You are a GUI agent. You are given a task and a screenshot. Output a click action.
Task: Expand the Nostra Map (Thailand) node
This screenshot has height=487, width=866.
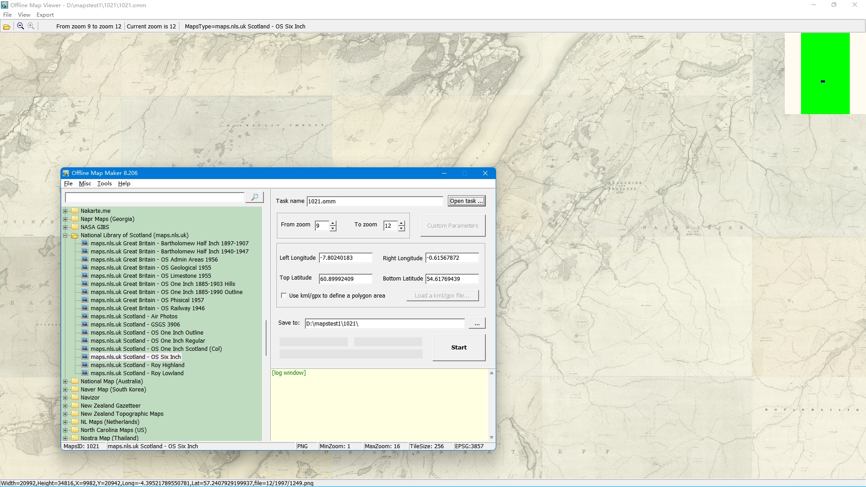tap(65, 438)
